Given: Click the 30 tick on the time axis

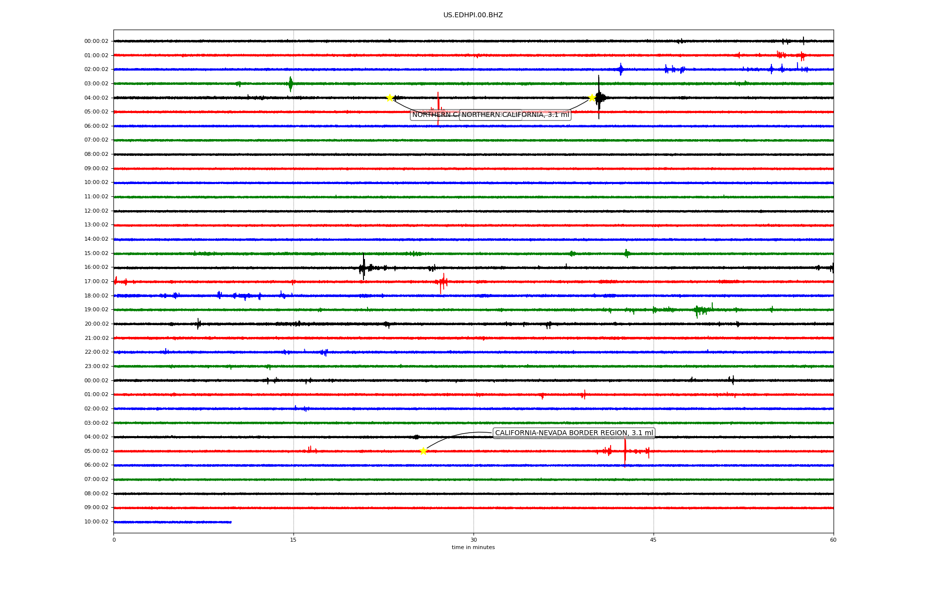Looking at the screenshot, I should point(473,540).
